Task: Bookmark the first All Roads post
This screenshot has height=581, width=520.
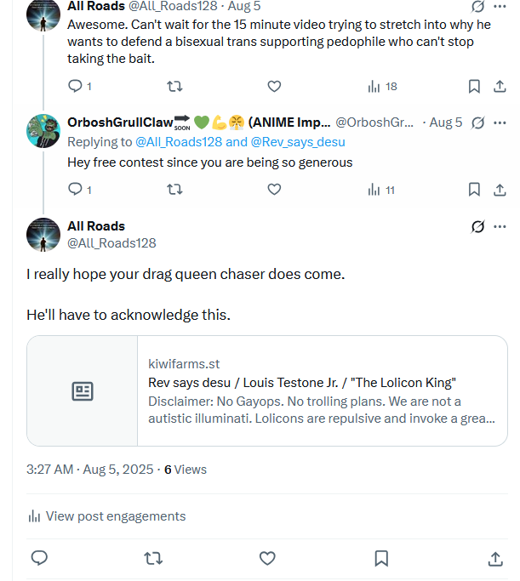Action: (x=474, y=86)
